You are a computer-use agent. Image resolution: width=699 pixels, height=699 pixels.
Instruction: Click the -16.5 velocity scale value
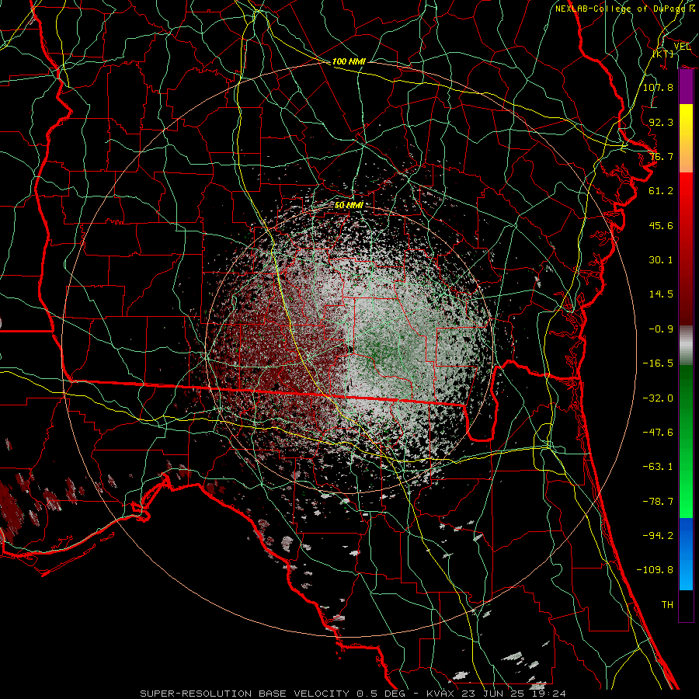[658, 363]
